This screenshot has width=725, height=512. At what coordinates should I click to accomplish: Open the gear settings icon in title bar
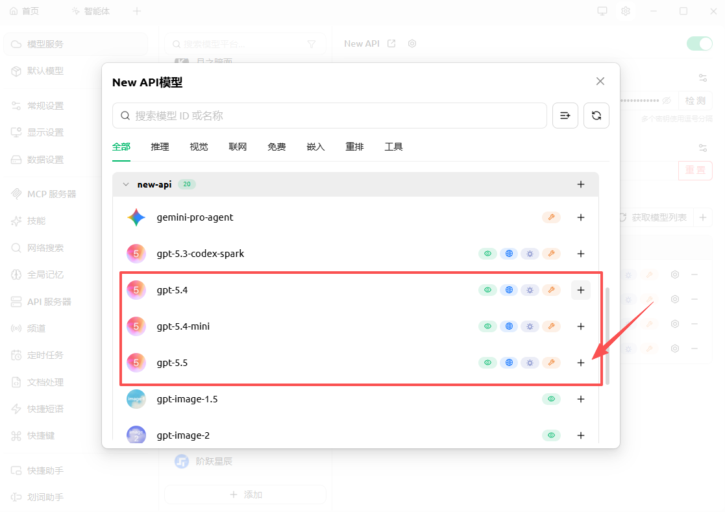click(626, 11)
